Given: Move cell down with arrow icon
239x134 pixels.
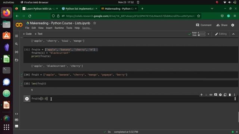Looking at the screenshot, I should click(206, 95).
